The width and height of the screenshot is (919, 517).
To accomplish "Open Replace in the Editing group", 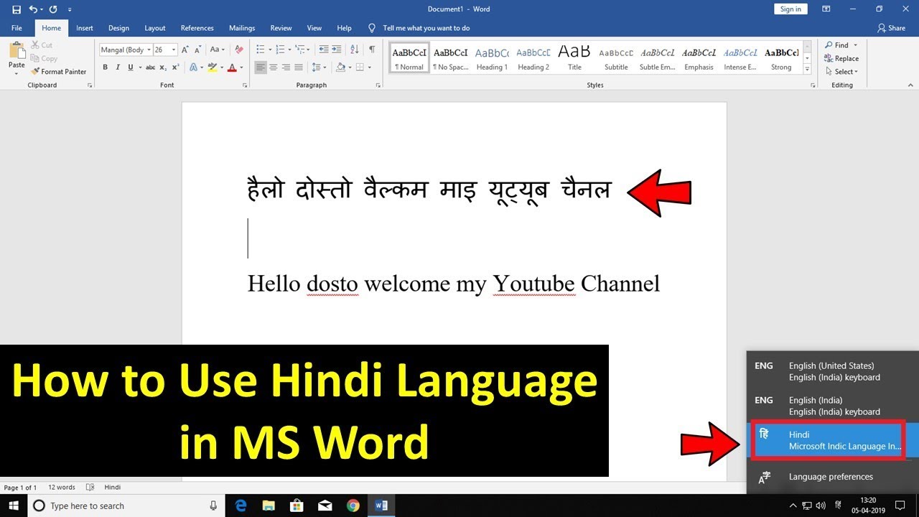I will tap(841, 58).
